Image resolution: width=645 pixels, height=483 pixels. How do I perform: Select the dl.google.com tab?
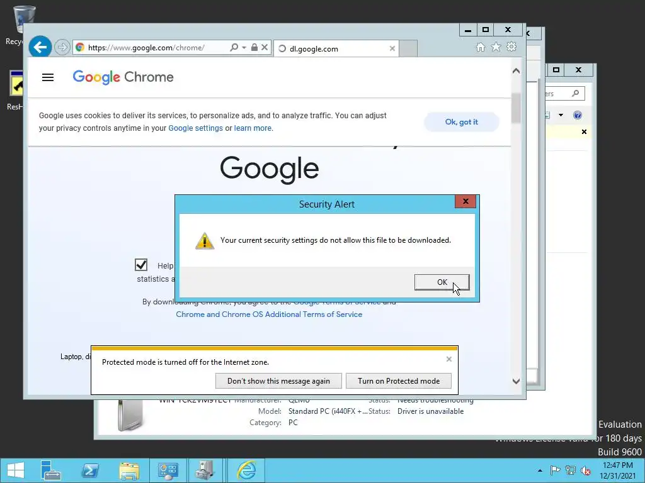tap(336, 48)
